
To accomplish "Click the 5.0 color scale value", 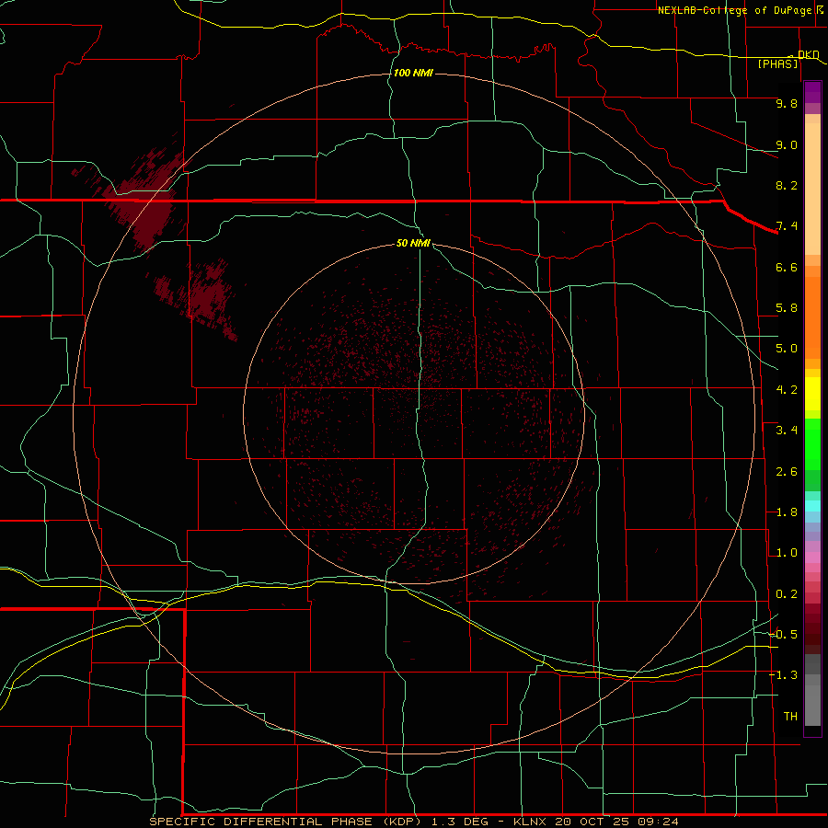I will (x=787, y=349).
